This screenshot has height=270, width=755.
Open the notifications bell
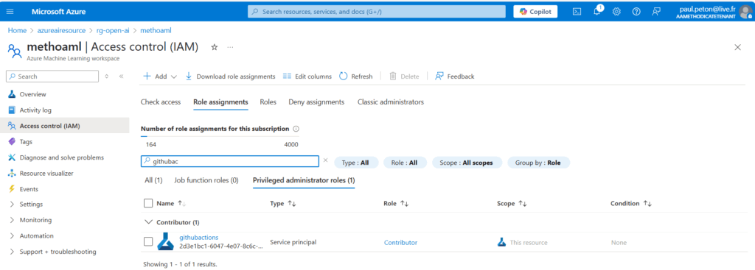(x=597, y=11)
